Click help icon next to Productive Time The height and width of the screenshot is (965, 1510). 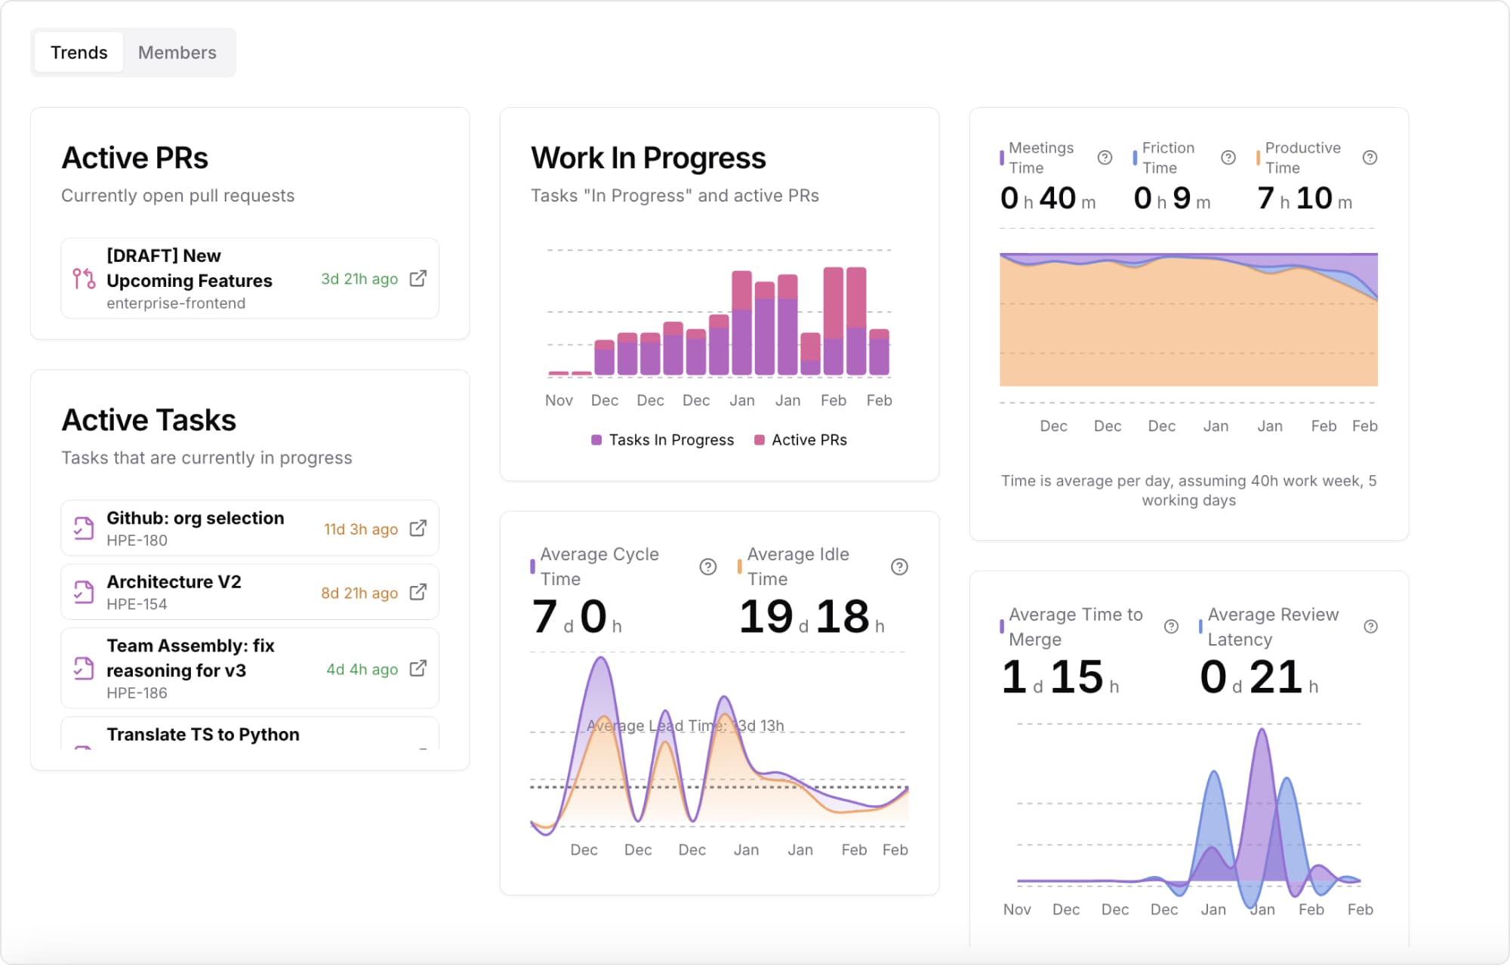[x=1370, y=157]
